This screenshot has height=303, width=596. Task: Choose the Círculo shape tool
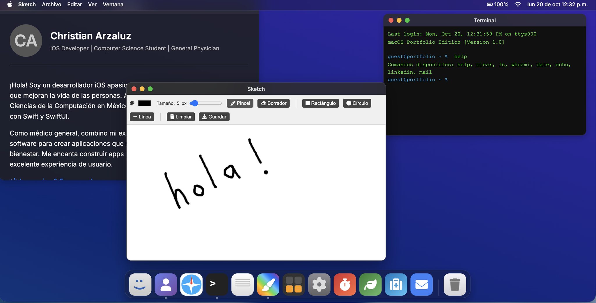click(357, 103)
